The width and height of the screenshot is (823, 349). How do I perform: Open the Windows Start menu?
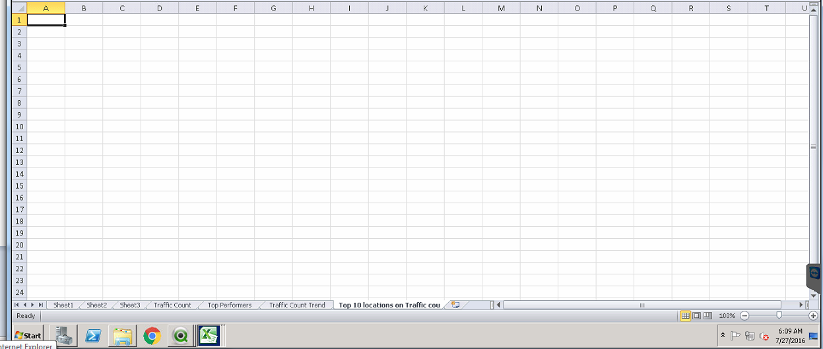28,336
